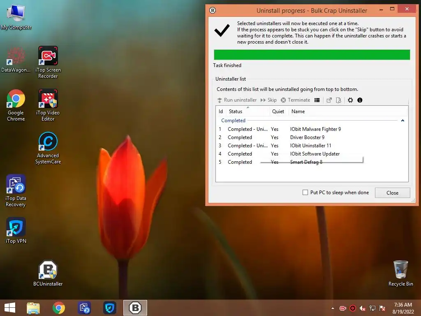Click the screen recorder tray icon
The image size is (421, 316).
pos(343,308)
